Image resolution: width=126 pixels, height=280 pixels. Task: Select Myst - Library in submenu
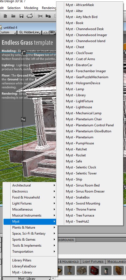pos(90,95)
